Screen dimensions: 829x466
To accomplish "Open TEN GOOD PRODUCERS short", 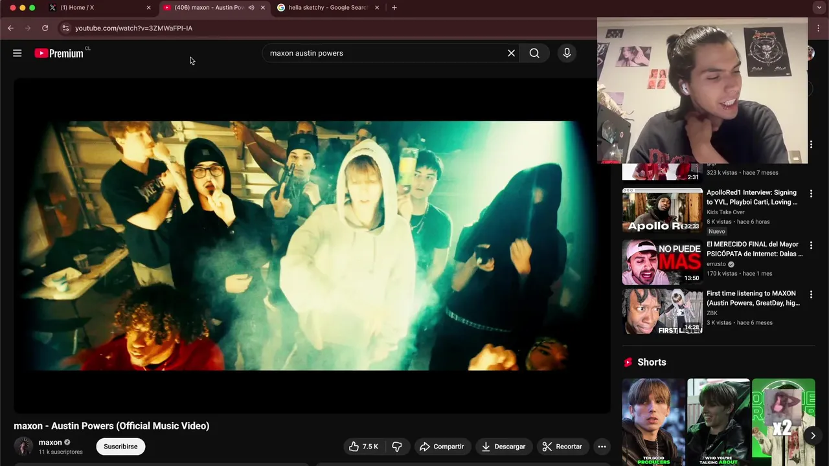I will click(653, 422).
